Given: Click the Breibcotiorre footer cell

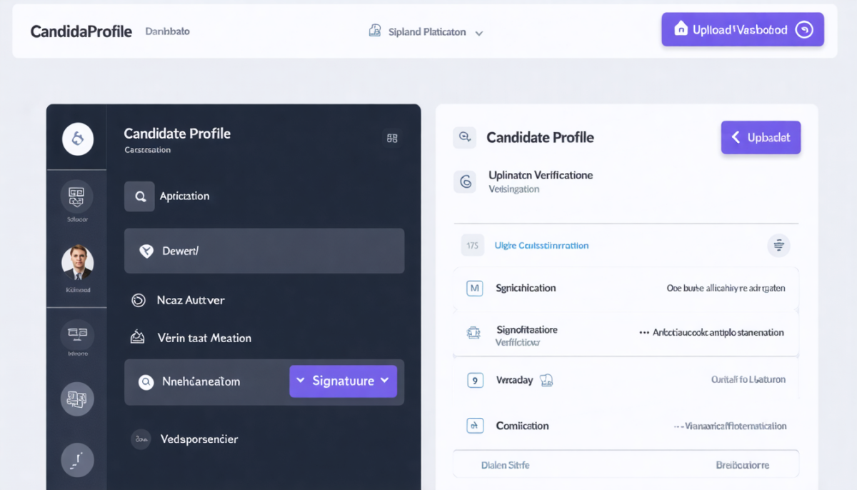Looking at the screenshot, I should 742,465.
